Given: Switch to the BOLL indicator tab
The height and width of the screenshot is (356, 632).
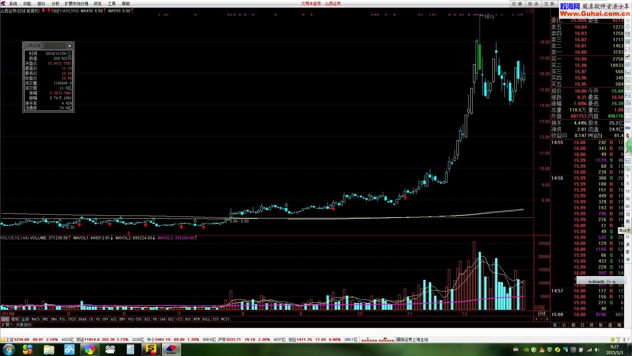Looking at the screenshot, I should point(206,319).
